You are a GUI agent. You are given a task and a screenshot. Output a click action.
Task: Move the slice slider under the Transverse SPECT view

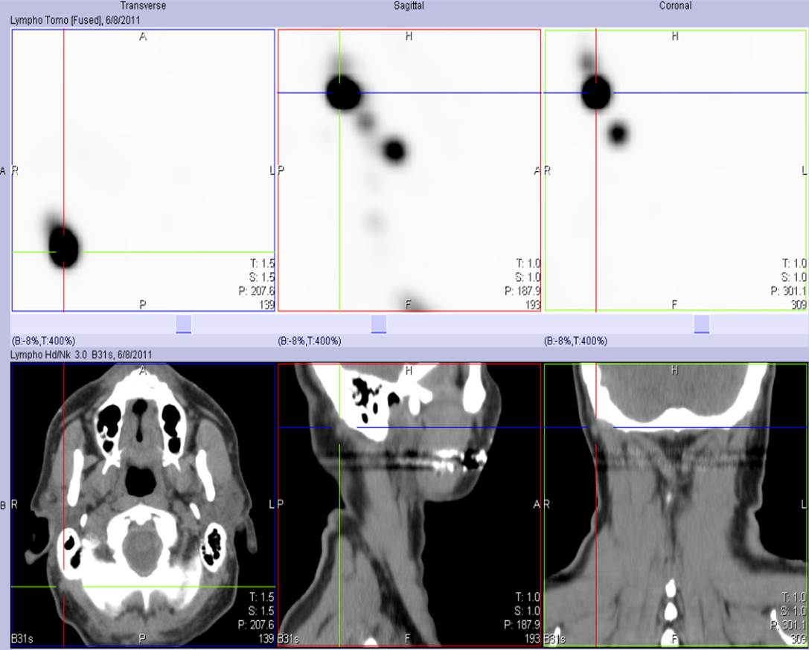pyautogui.click(x=184, y=324)
